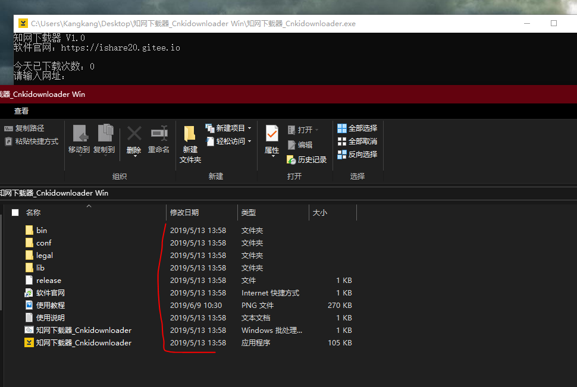Minimize the console window

coord(527,24)
